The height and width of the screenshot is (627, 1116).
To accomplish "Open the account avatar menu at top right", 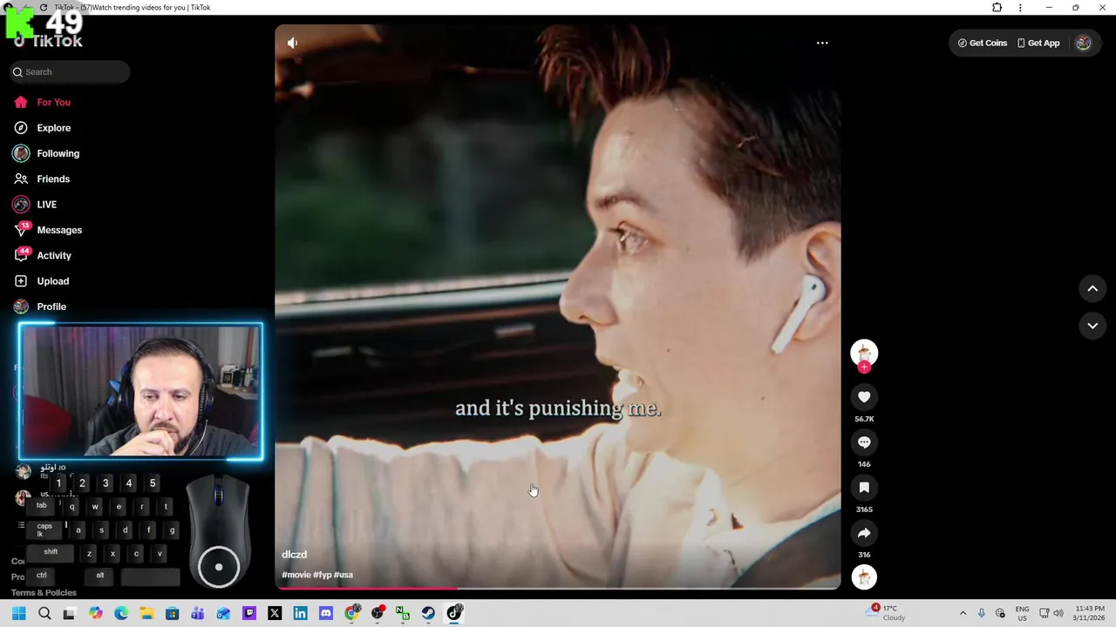I will tap(1083, 43).
